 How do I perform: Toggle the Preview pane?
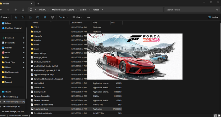[213, 17]
